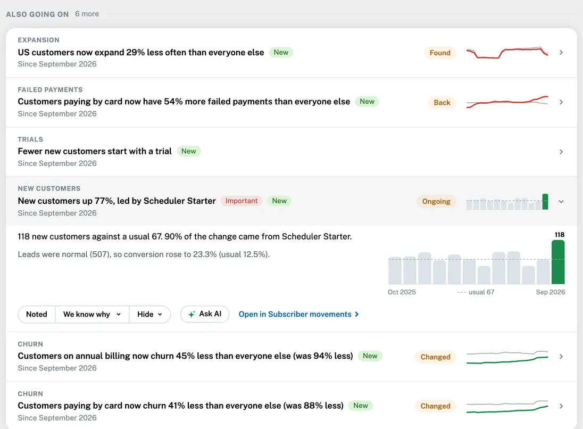
Task: Click New tag beside Important tag
Action: (x=279, y=201)
